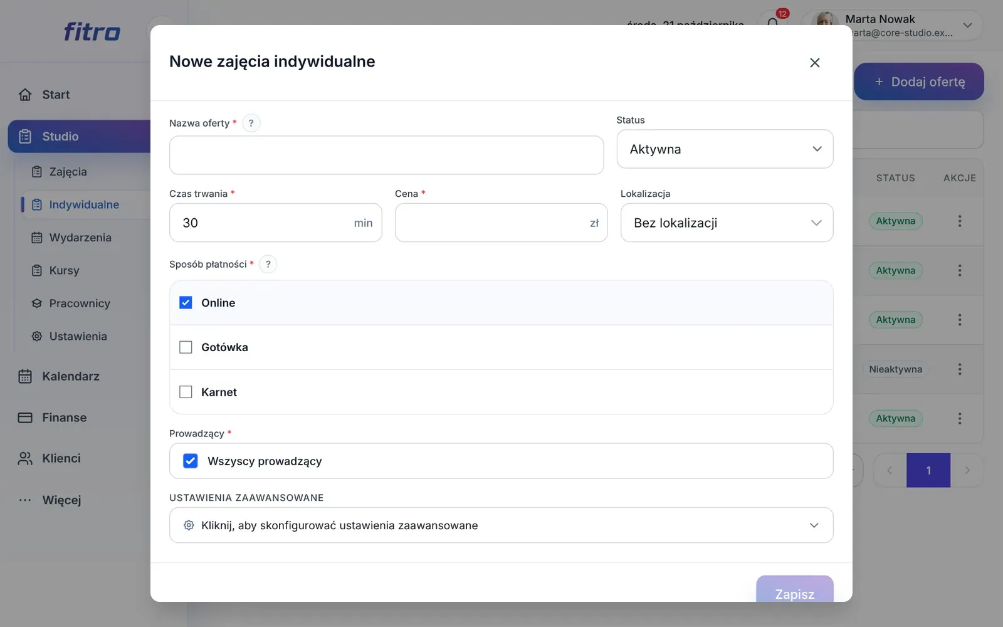
Task: Open the Kursy submenu item
Action: 64,270
